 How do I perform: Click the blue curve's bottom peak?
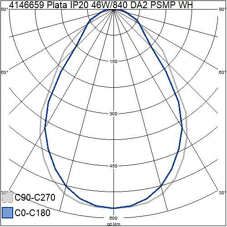click(x=113, y=208)
